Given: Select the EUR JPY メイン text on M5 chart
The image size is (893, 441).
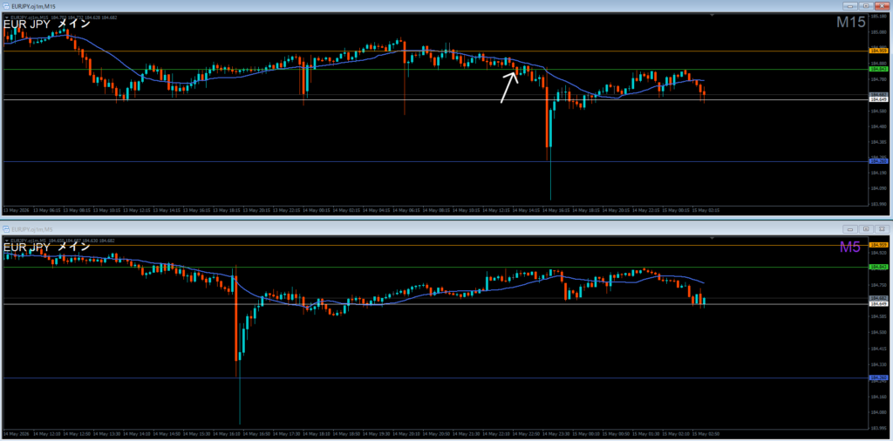Looking at the screenshot, I should 47,247.
